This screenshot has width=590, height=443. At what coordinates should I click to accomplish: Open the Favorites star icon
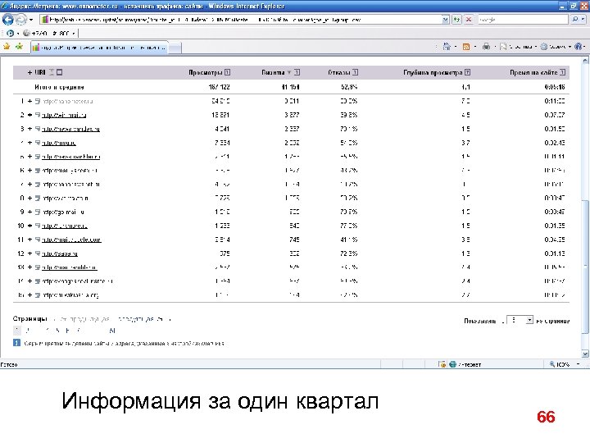pos(7,47)
